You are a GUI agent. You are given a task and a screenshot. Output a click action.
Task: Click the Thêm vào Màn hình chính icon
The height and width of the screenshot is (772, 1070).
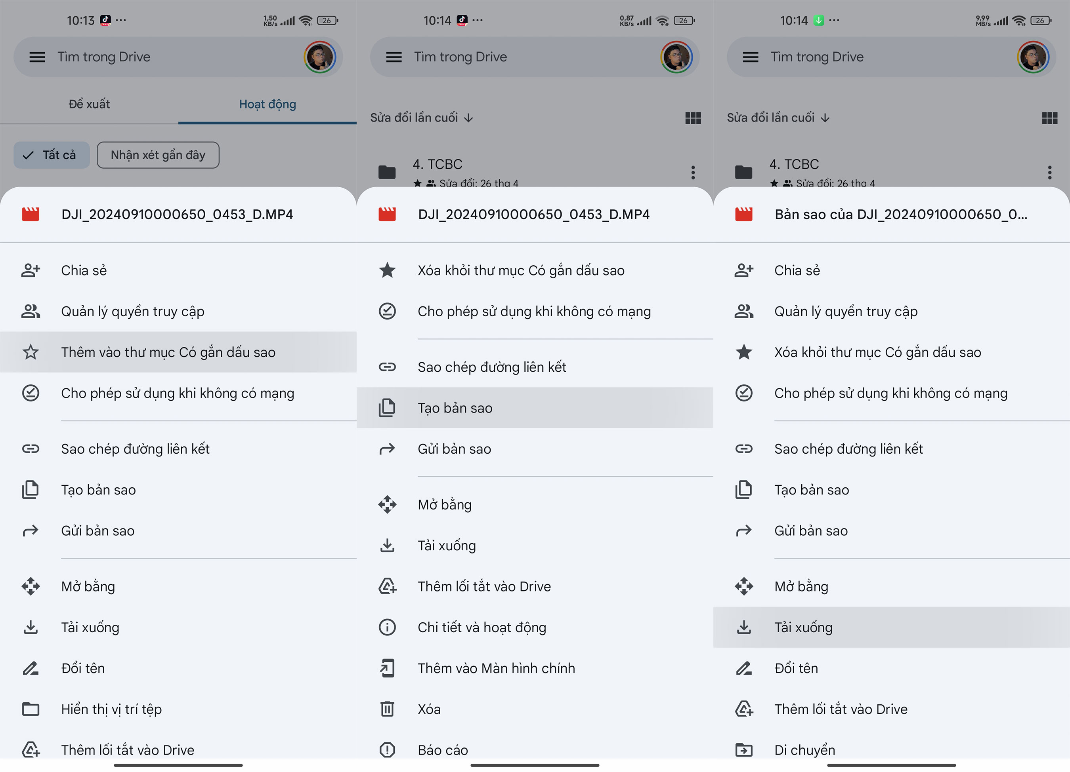click(x=387, y=668)
